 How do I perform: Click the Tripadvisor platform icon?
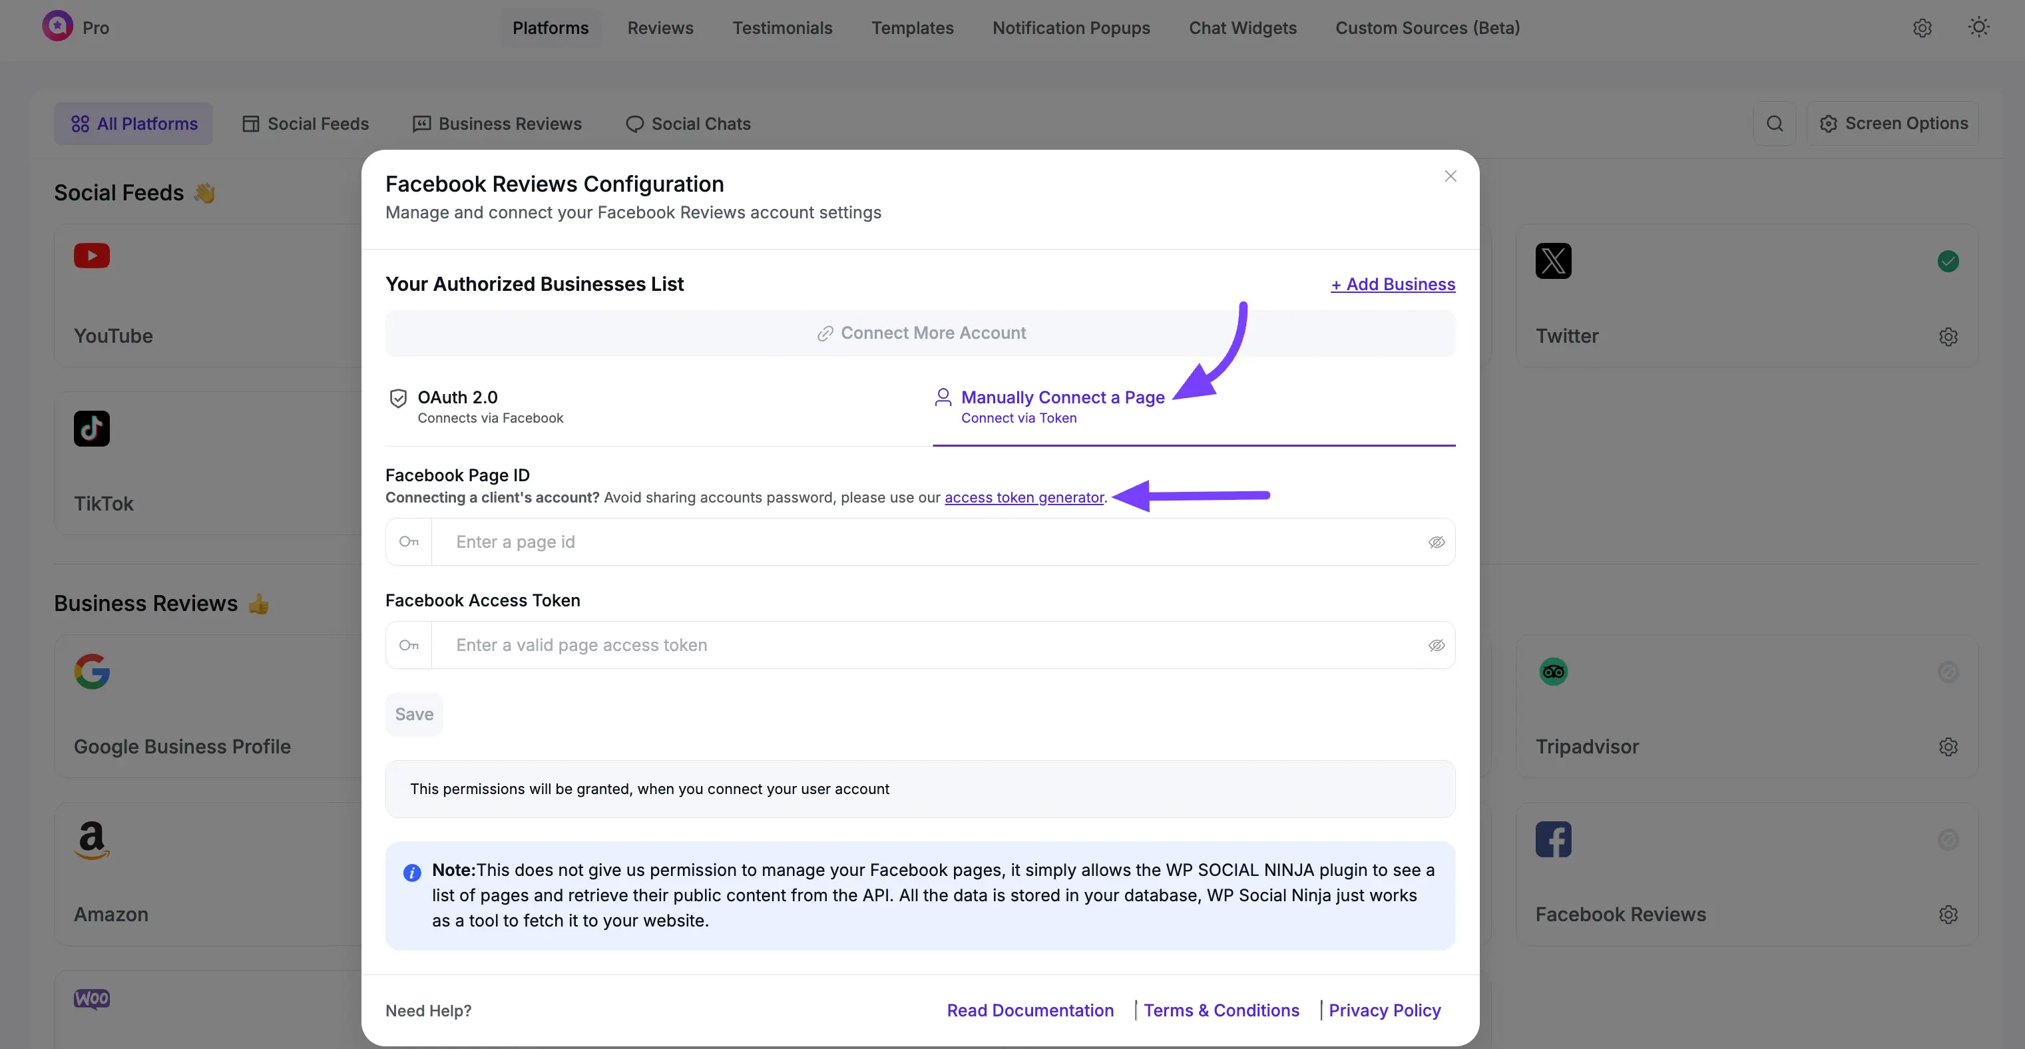pos(1552,671)
